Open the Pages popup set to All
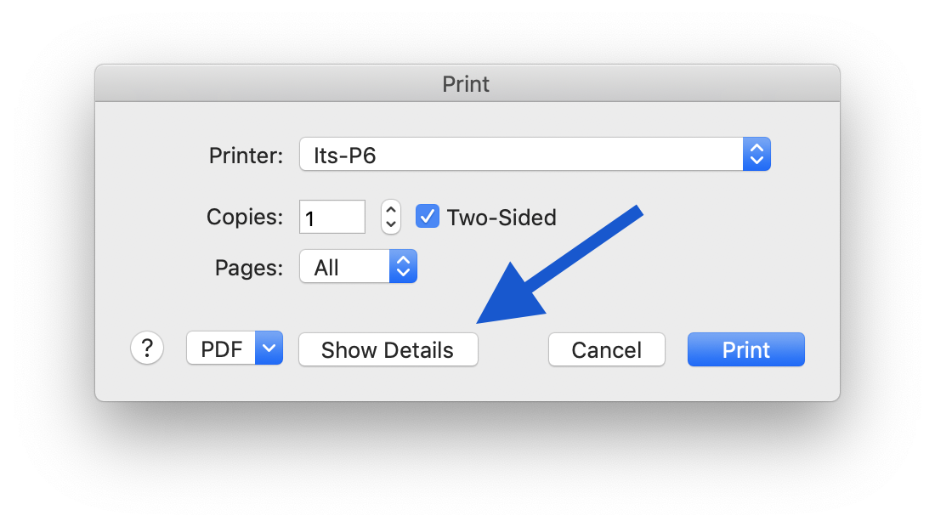The image size is (935, 527). [x=345, y=268]
